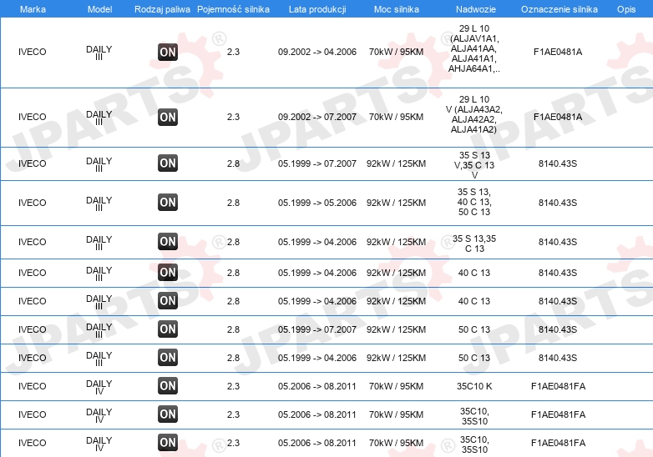Click the ON icon in the 35 S 13,35 C 13 row
Viewport: 653px width, 457px height.
pyautogui.click(x=168, y=242)
